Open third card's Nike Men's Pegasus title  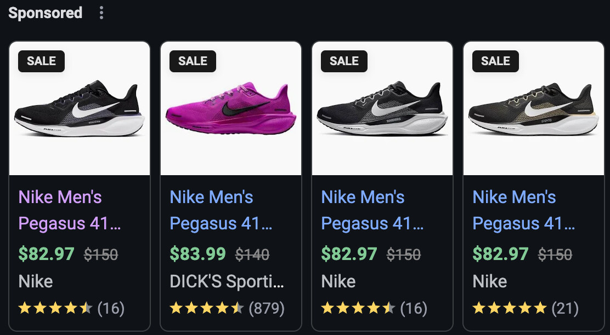(x=372, y=210)
